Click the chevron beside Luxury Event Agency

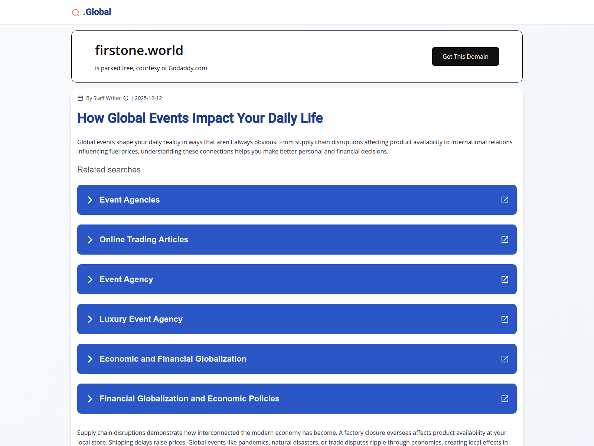click(90, 319)
